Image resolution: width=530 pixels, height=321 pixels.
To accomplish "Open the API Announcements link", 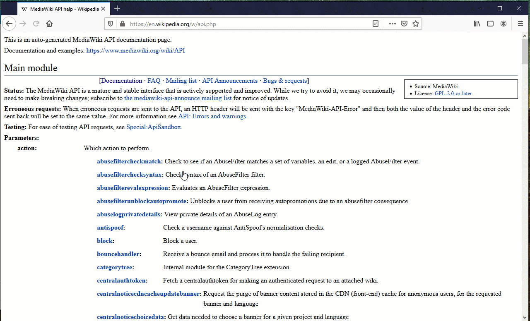I will 230,81.
